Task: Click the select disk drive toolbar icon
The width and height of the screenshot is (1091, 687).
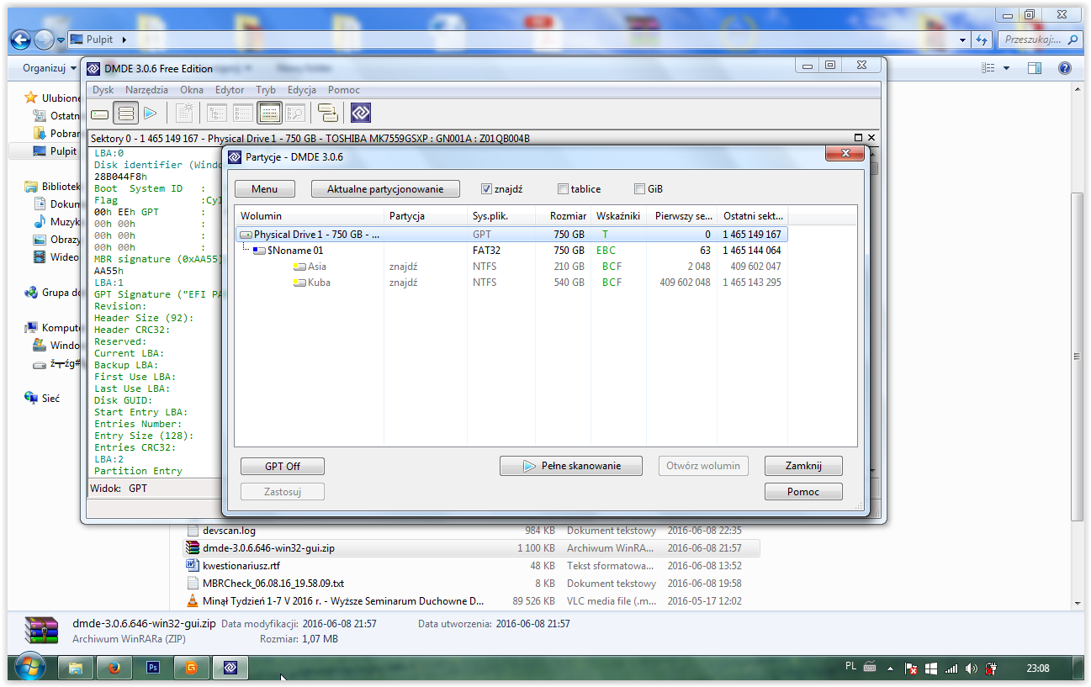Action: pos(100,113)
